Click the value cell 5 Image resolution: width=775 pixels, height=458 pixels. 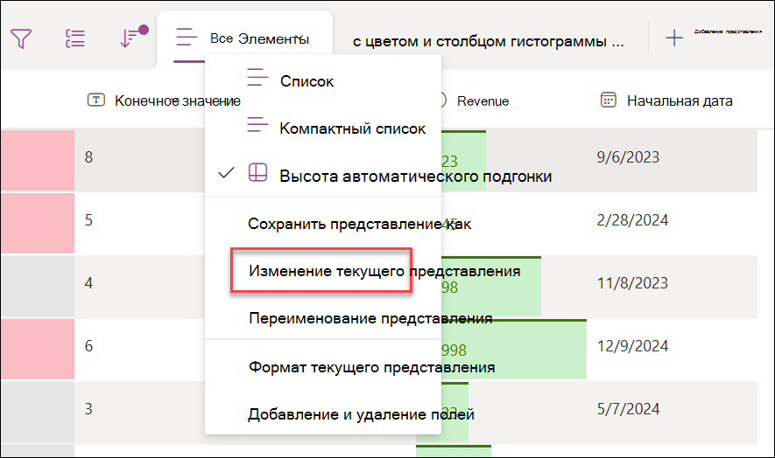click(x=88, y=219)
